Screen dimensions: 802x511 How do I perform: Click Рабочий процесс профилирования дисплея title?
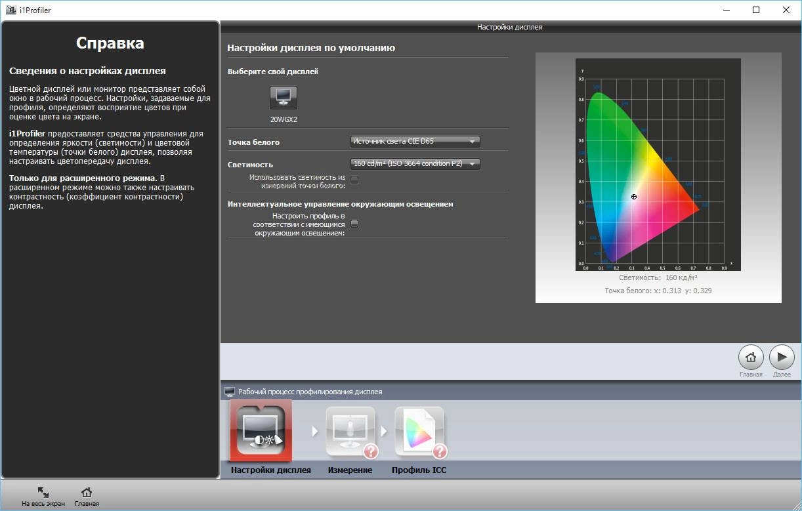tap(310, 392)
